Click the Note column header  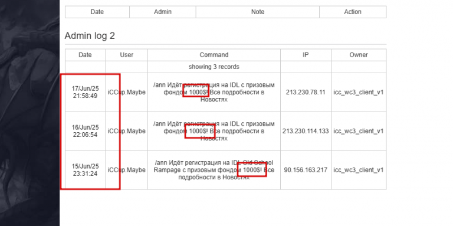[x=258, y=12]
